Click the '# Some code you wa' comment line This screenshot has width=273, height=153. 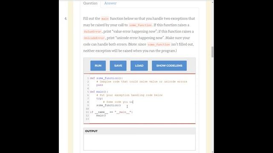118,102
